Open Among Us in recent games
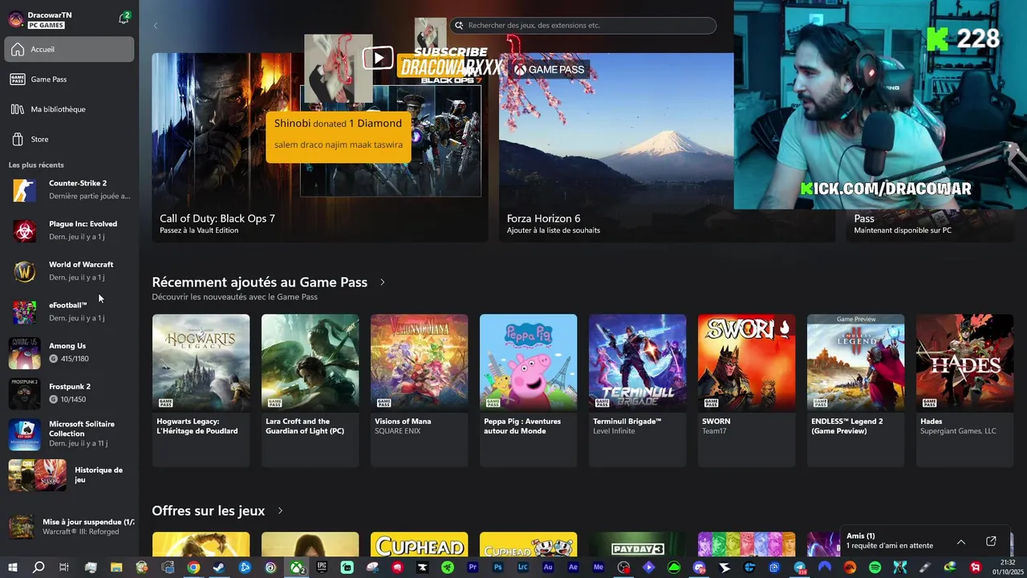 point(69,352)
